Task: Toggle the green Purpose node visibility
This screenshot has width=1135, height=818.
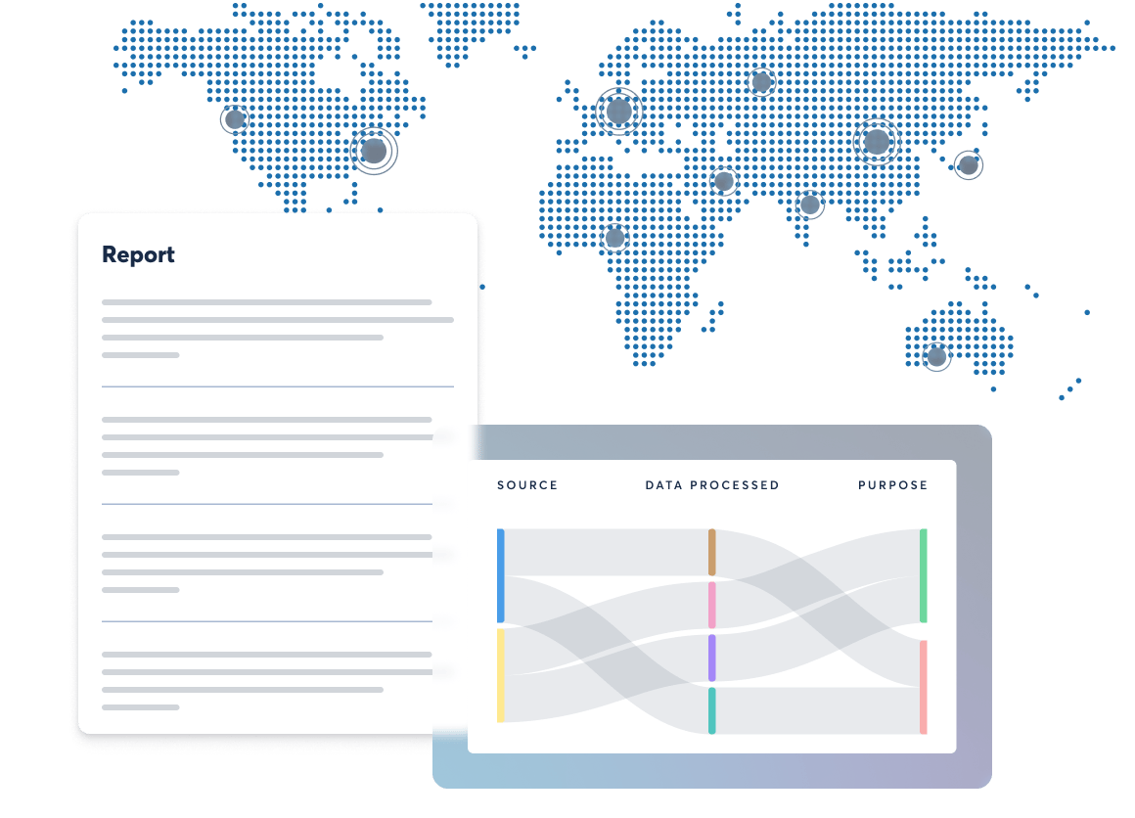Action: coord(924,576)
